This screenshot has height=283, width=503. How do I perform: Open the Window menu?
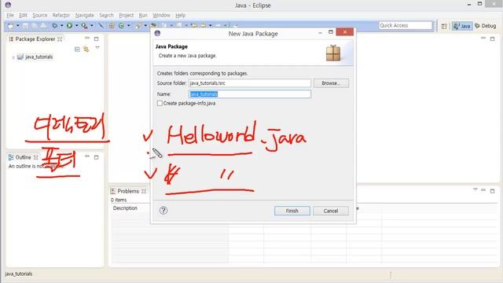pos(161,15)
